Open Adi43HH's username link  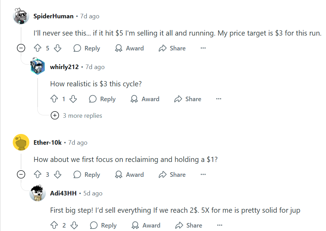pos(63,193)
